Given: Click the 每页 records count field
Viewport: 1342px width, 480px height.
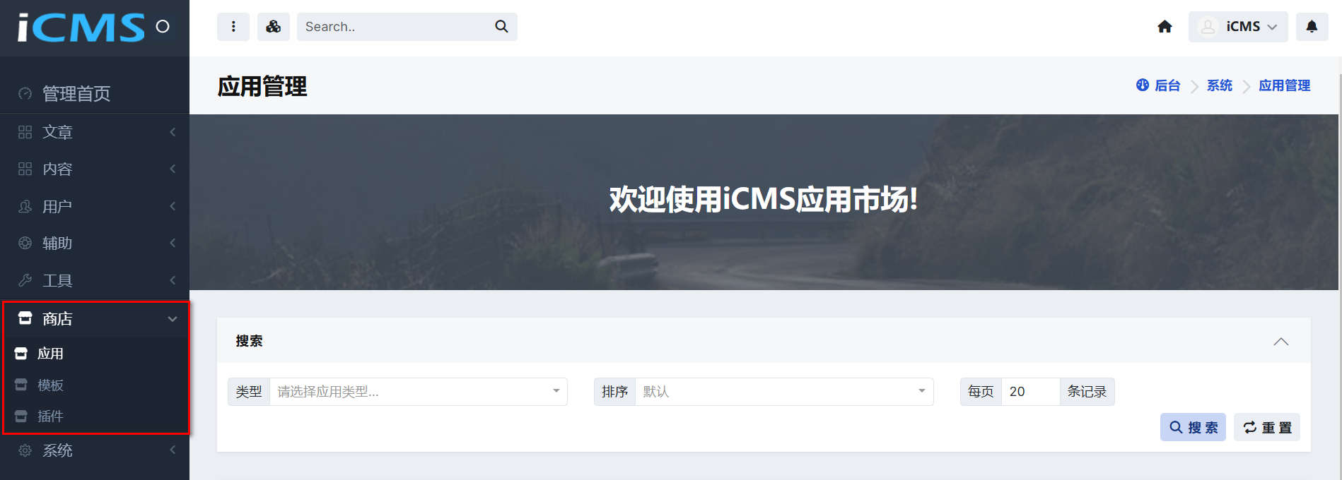Looking at the screenshot, I should pyautogui.click(x=1031, y=392).
